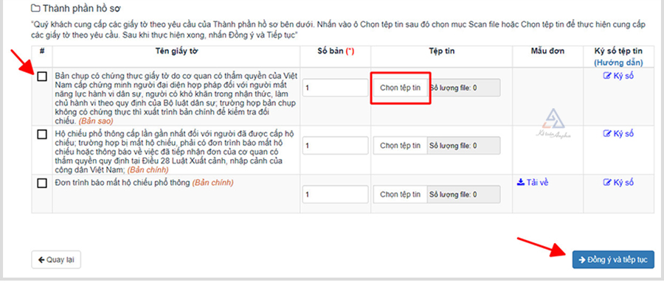Go back with the Quay lại button
Image resolution: width=664 pixels, height=285 pixels.
(56, 260)
